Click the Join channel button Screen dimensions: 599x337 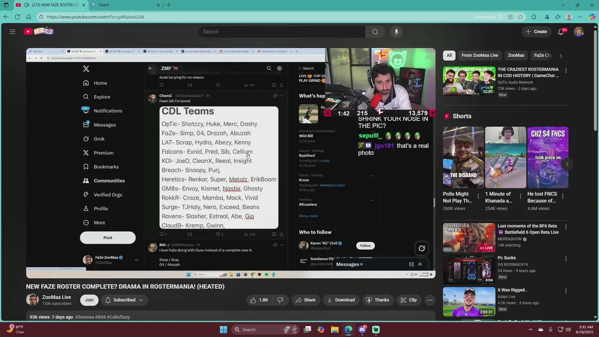(89, 300)
